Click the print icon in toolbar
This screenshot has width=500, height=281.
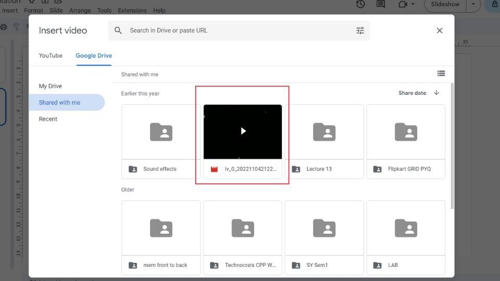pos(4,27)
